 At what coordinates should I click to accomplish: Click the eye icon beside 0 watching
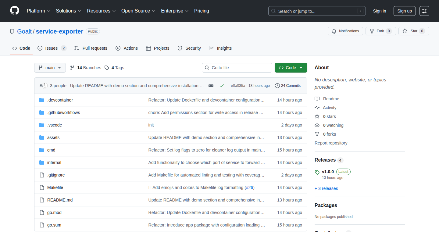pos(317,125)
